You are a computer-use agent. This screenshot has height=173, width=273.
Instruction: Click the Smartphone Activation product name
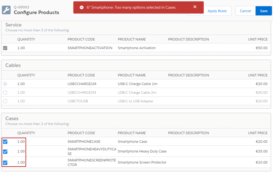[x=137, y=48]
